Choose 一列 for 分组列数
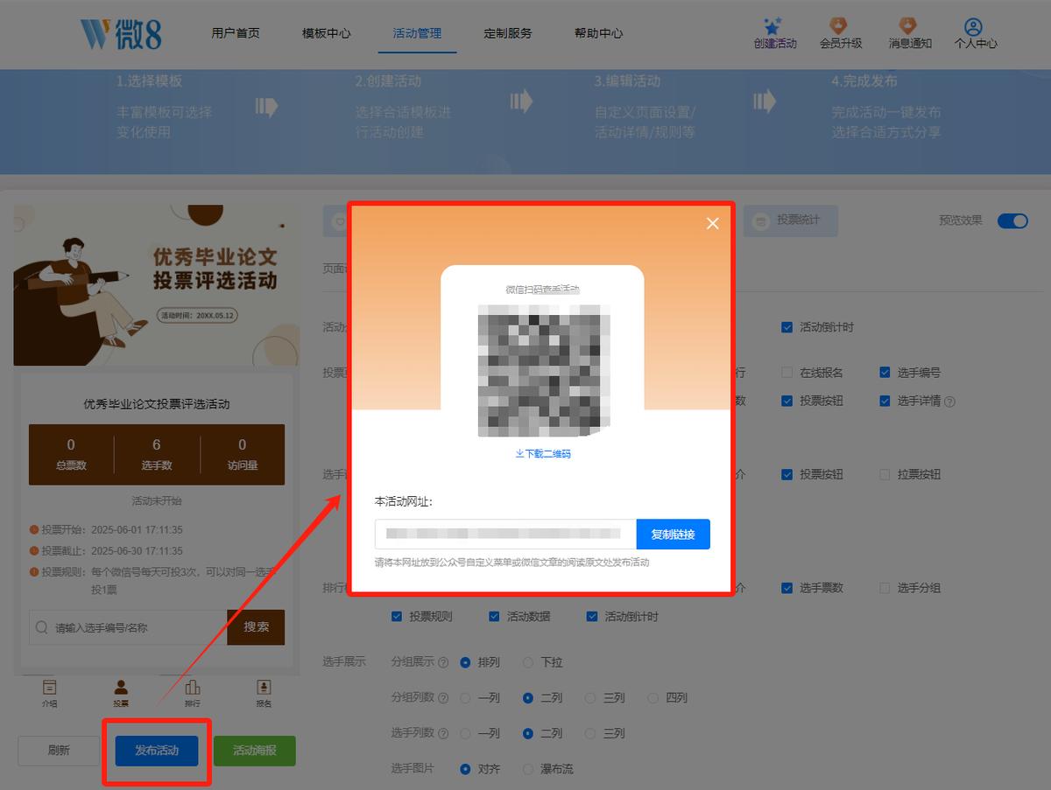This screenshot has height=790, width=1051. [x=465, y=698]
